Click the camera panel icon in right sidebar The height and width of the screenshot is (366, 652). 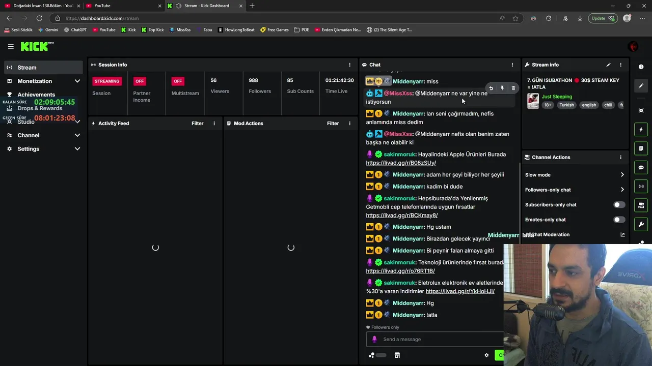(x=641, y=205)
